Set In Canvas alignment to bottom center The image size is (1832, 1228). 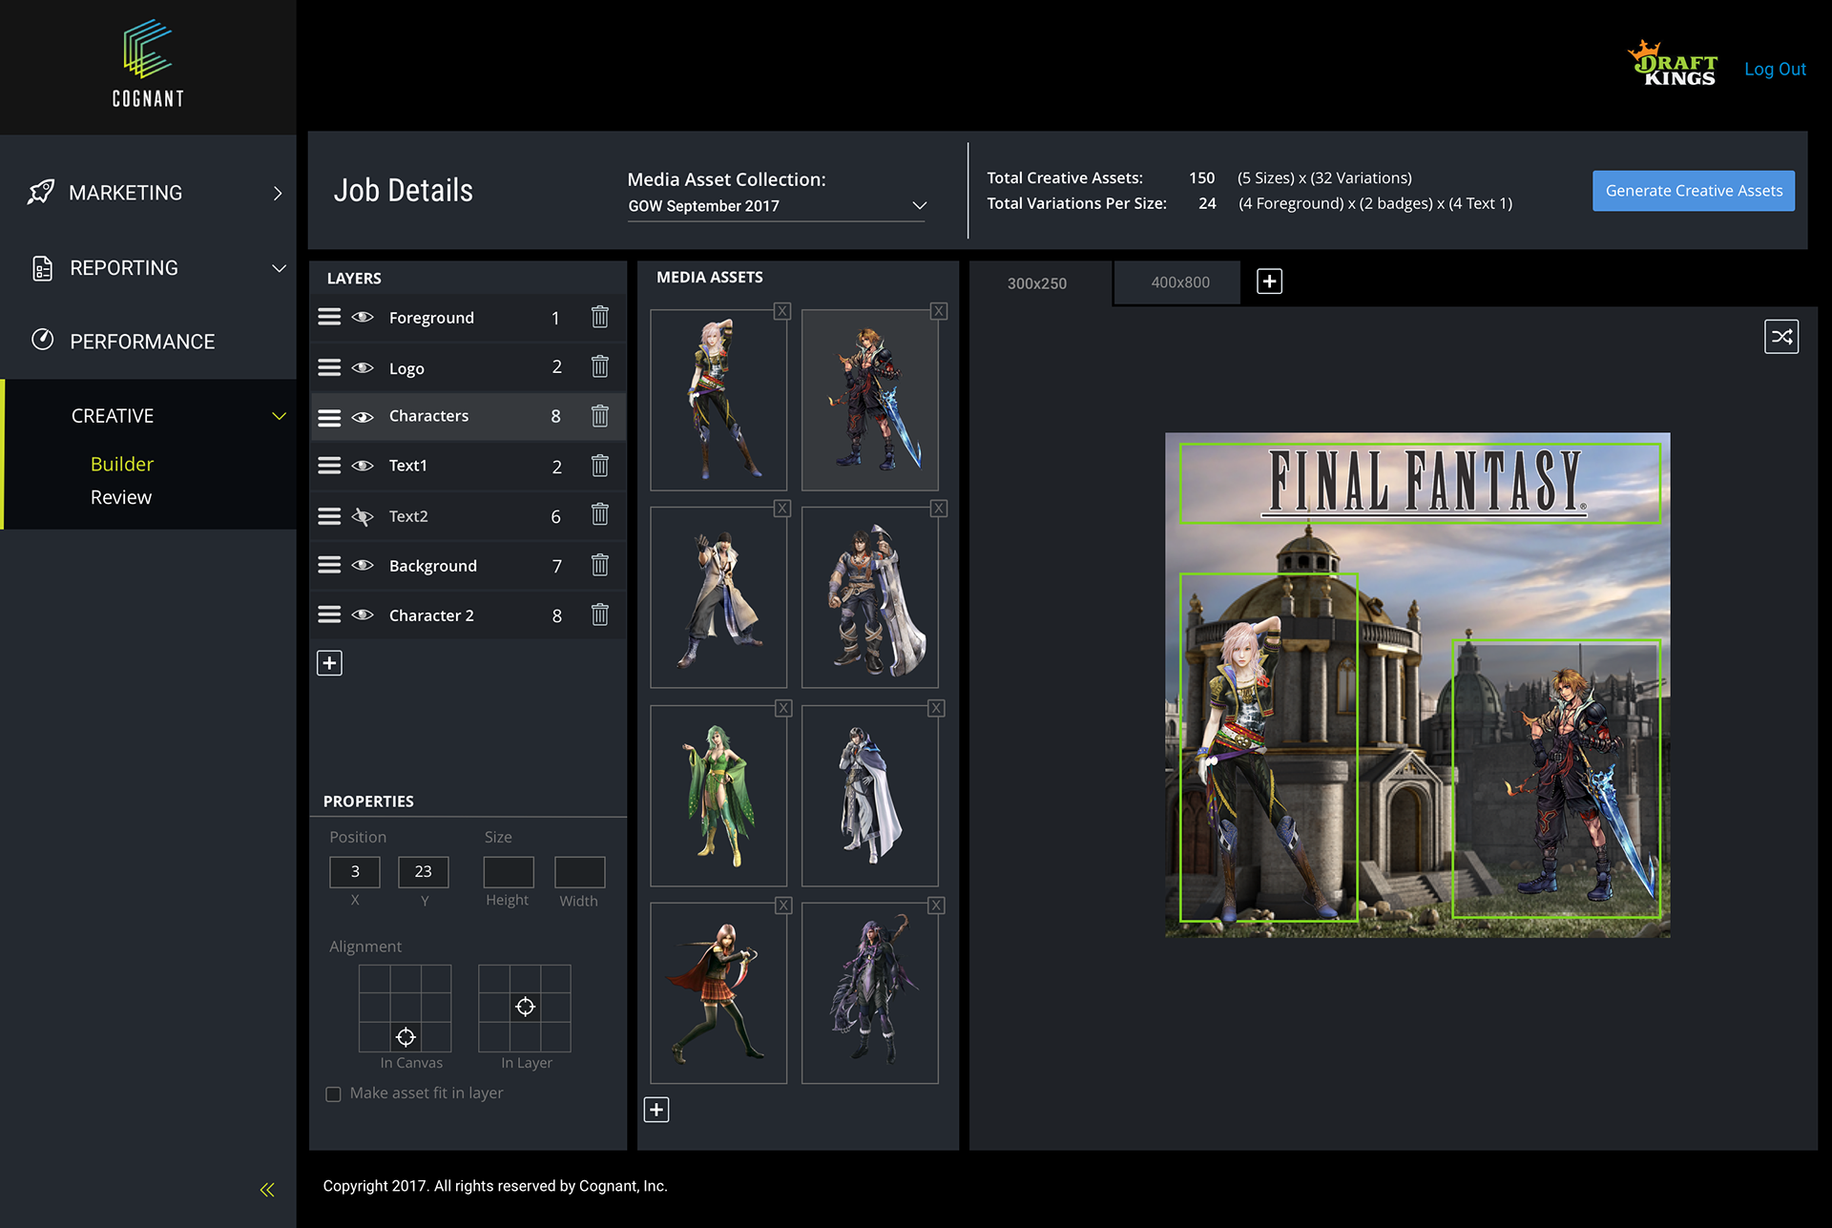[x=406, y=1037]
